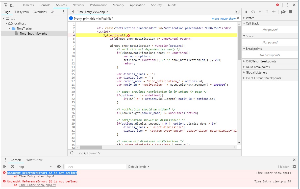Open Time_Entry_view.php:4 source link on right
The width and height of the screenshot is (300, 189).
(273, 173)
